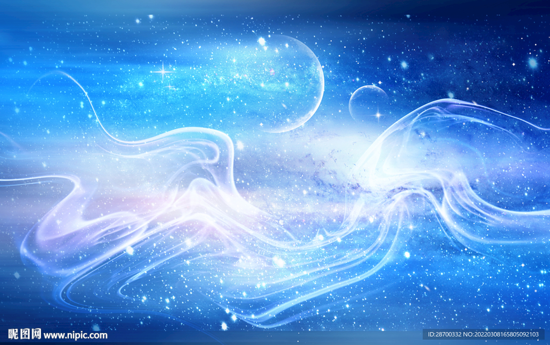
Task: Click the bright four-pointed star sparkle
Action: pos(164,71)
